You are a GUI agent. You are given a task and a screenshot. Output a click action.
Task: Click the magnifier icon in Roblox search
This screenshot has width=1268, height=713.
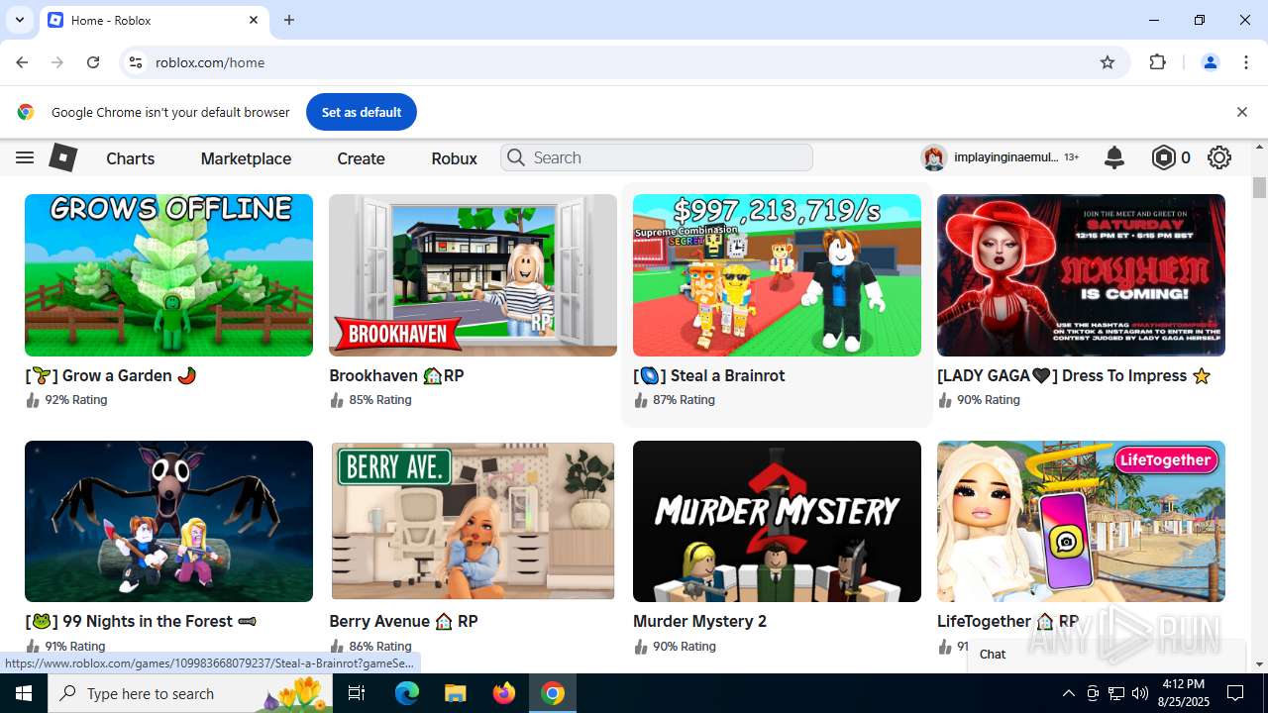click(515, 157)
